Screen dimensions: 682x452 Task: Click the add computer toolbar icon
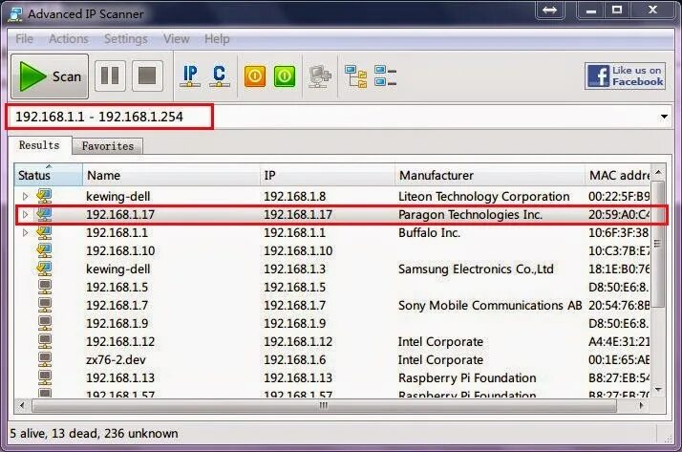(x=320, y=76)
